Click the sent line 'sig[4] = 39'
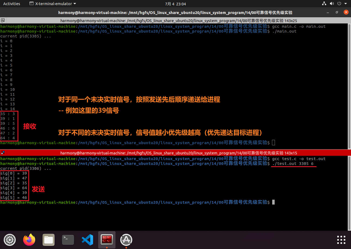 (13, 193)
